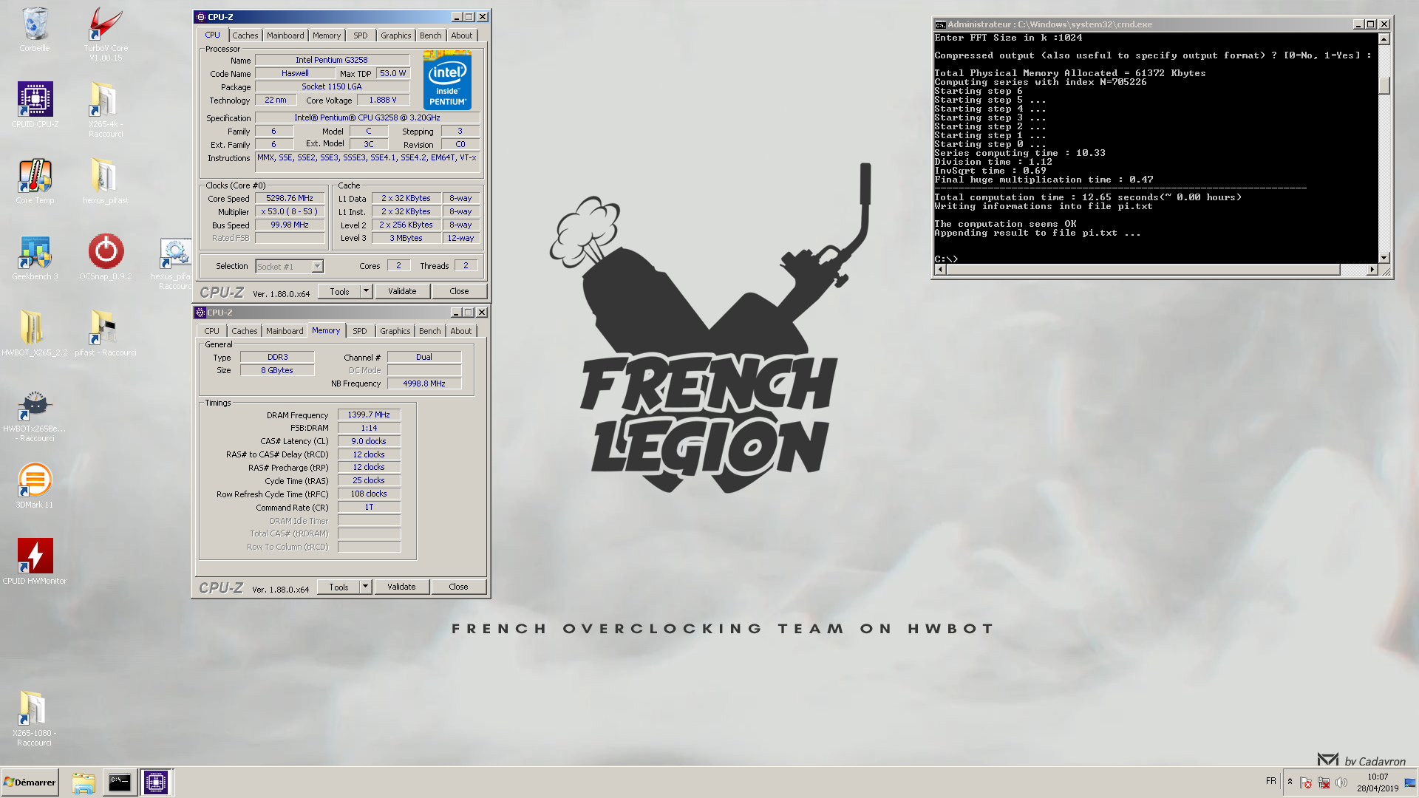This screenshot has height=798, width=1419.
Task: Click 'Total computation time : 12.65 seconds' line
Action: click(1088, 197)
